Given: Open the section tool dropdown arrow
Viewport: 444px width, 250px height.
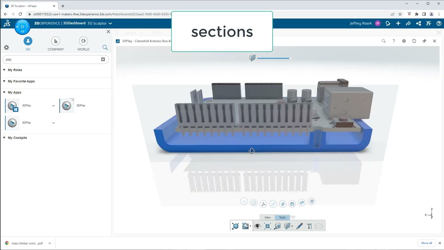Looking at the screenshot, I should coord(292,226).
